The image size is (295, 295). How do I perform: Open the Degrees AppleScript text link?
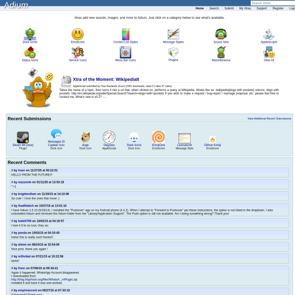(x=109, y=145)
